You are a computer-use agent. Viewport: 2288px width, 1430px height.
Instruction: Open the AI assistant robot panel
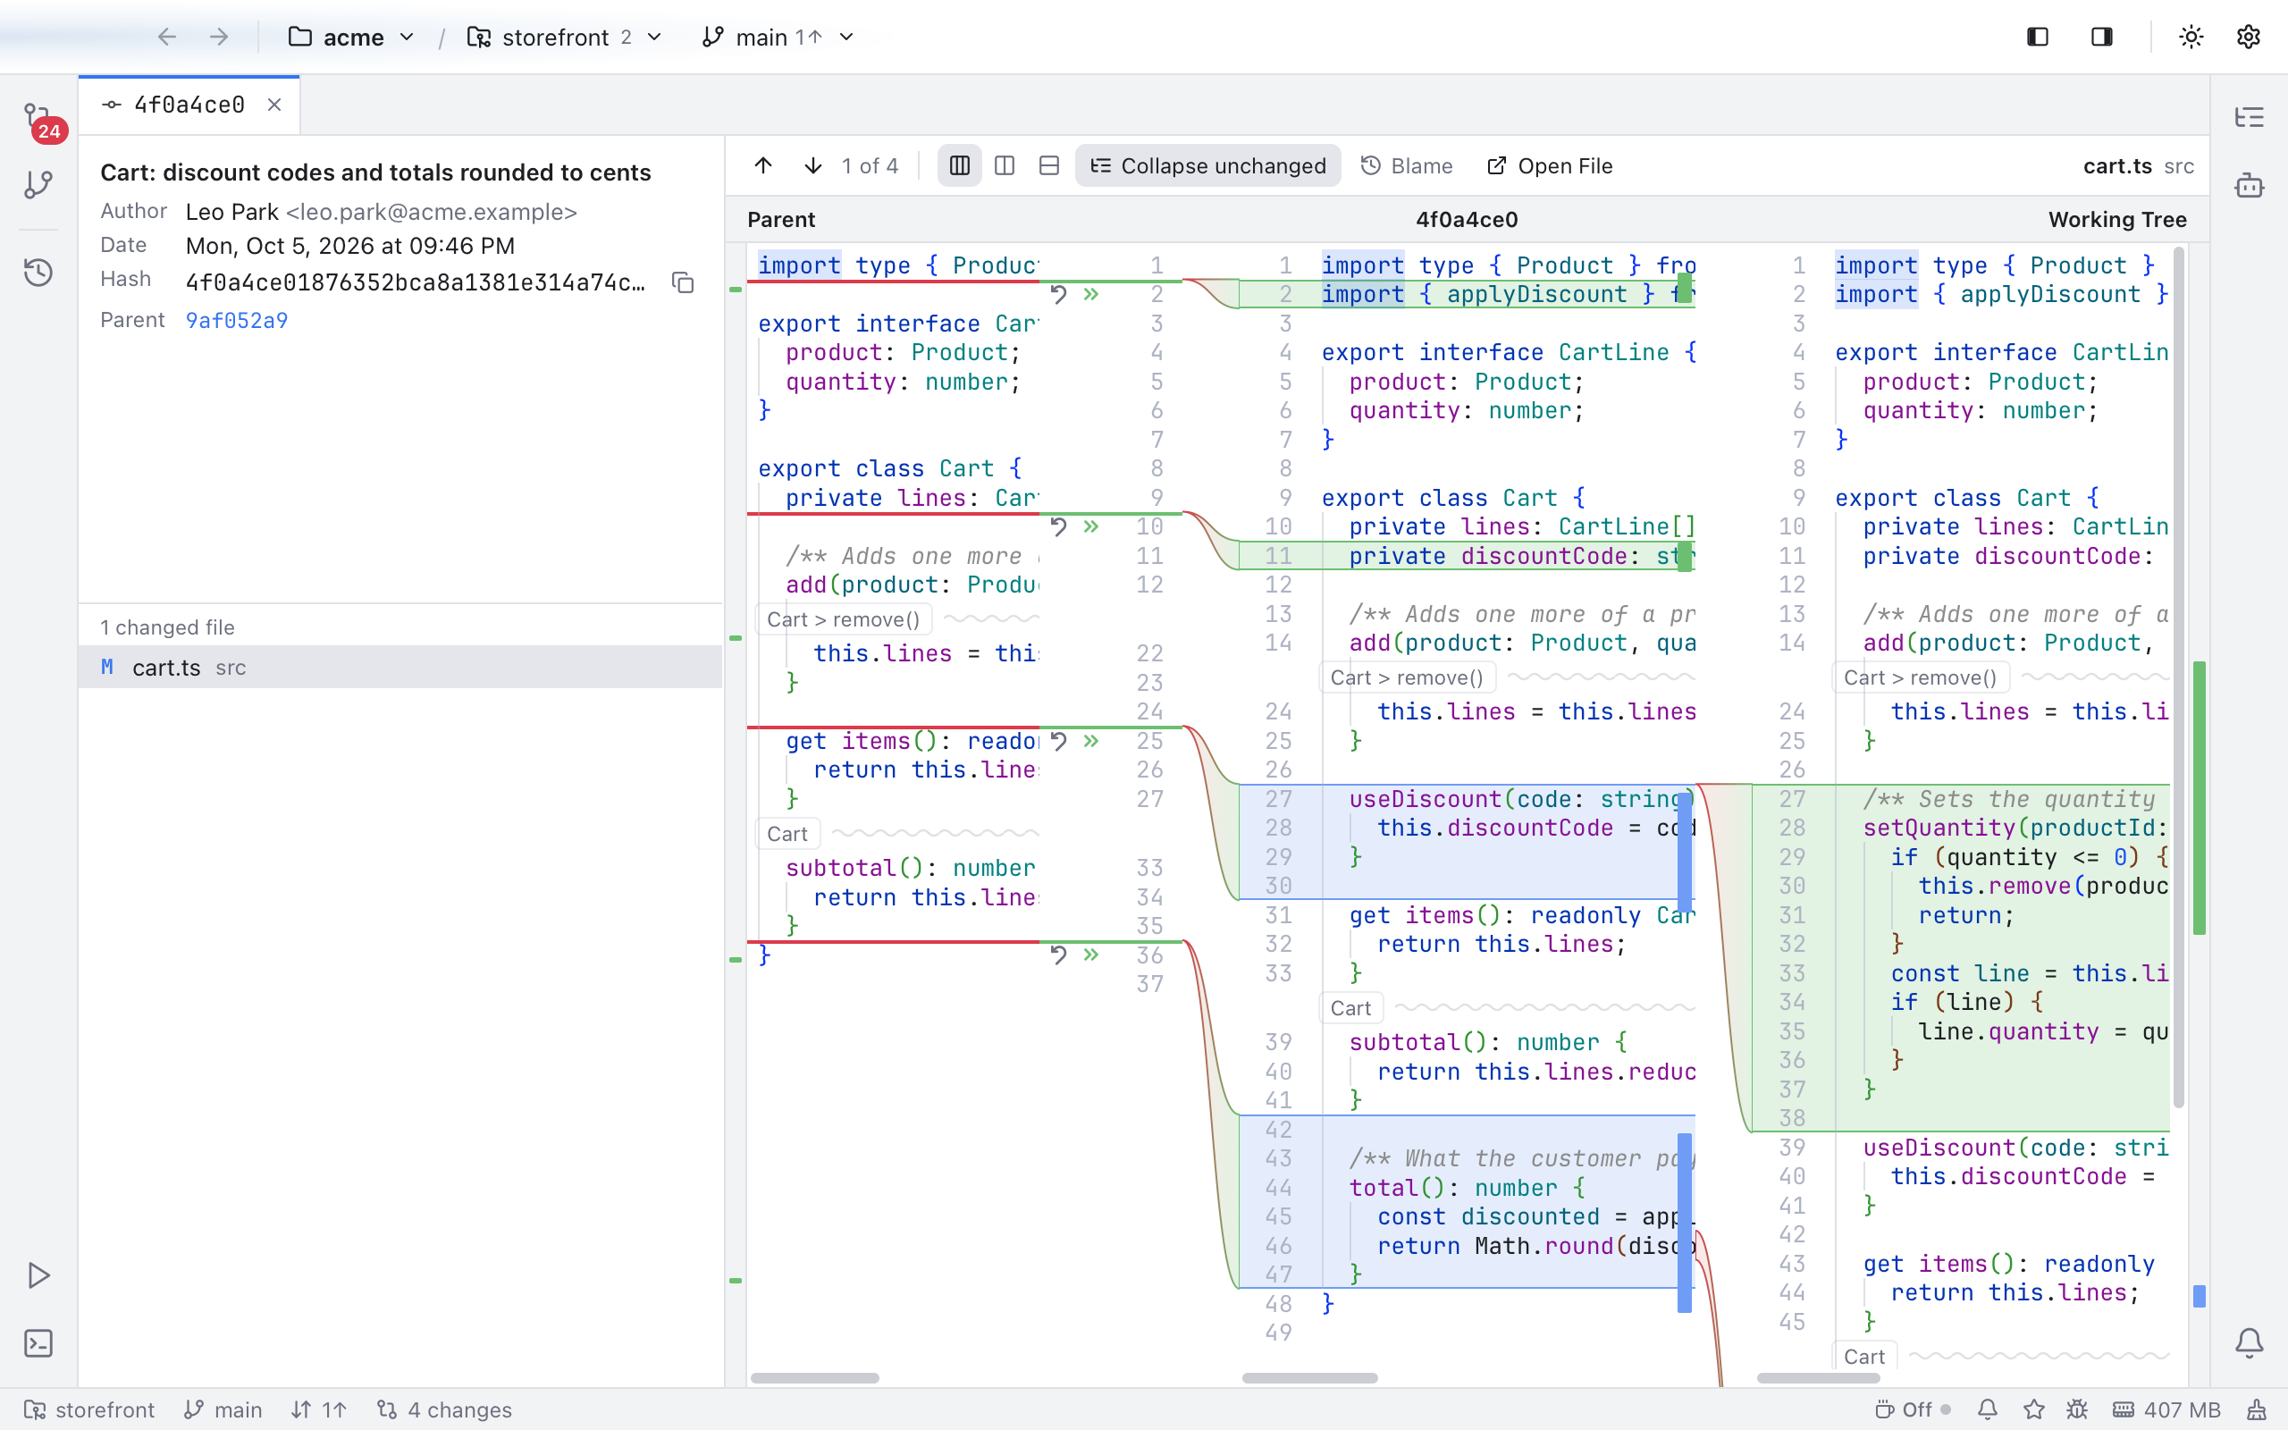coord(2250,184)
